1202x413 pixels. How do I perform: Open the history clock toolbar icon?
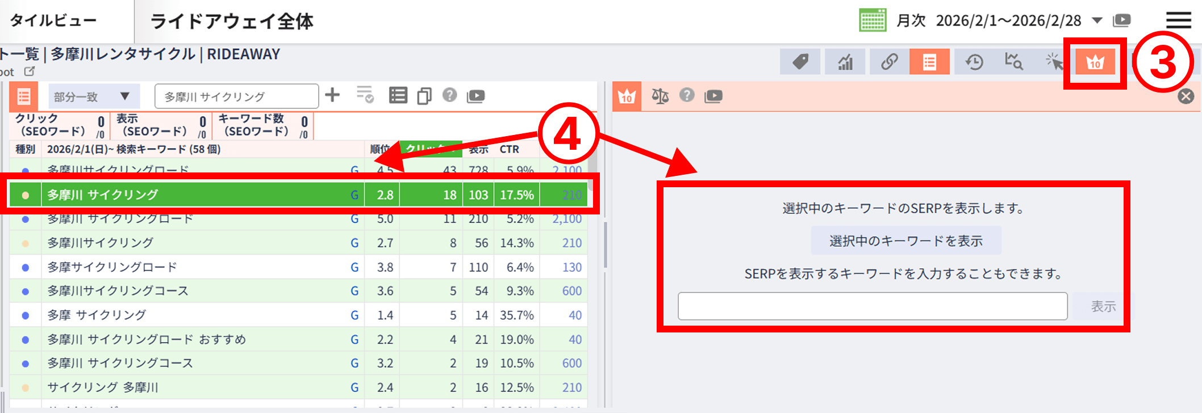(974, 62)
